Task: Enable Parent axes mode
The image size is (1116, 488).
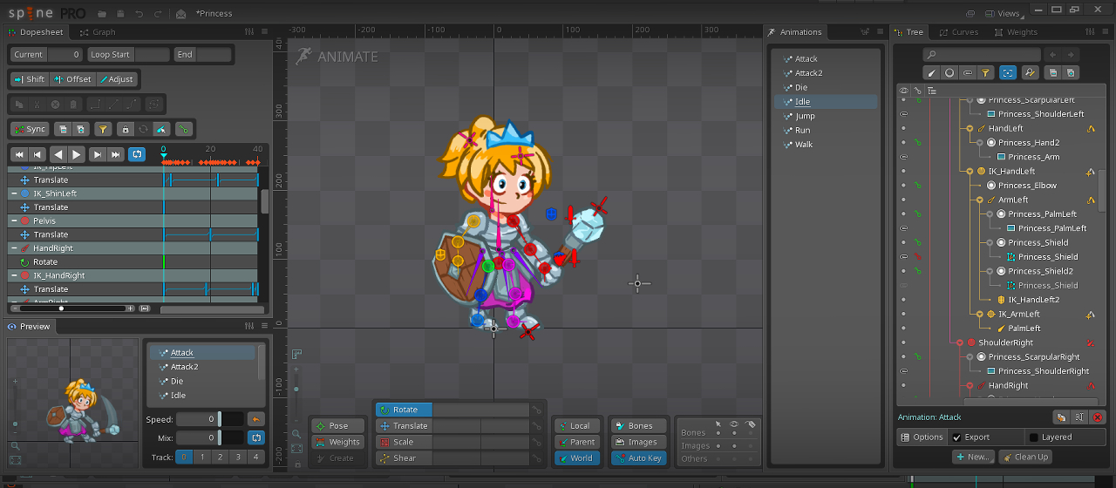Action: [x=578, y=442]
